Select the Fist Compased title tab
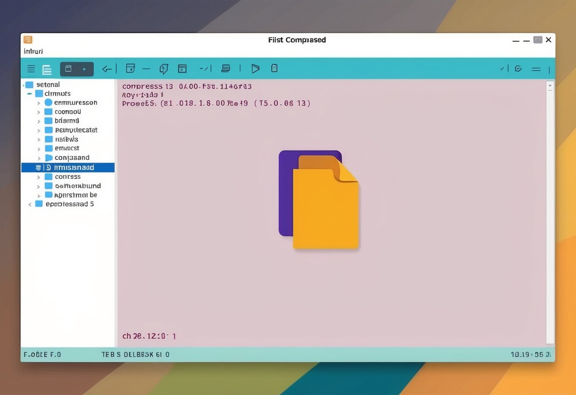The width and height of the screenshot is (576, 395). click(297, 40)
